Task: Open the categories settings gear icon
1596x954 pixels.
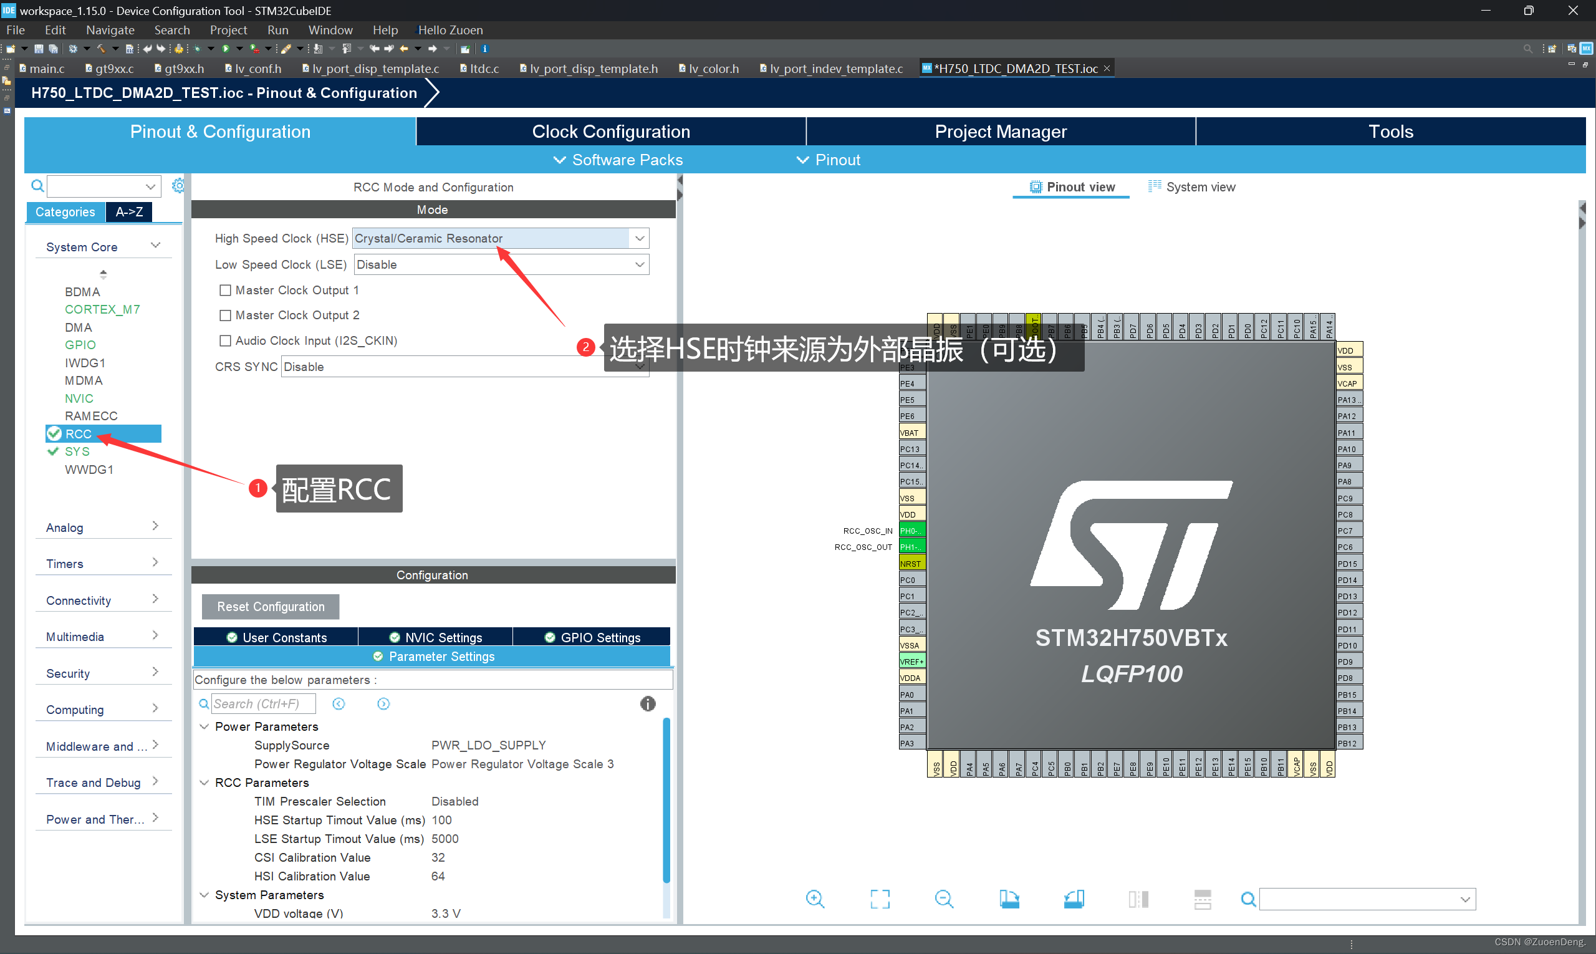Action: pyautogui.click(x=178, y=186)
